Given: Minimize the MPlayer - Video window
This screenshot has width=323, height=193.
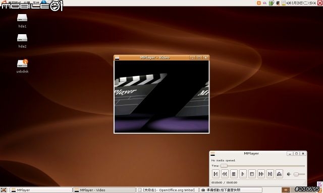Looking at the screenshot, I should 192,58.
